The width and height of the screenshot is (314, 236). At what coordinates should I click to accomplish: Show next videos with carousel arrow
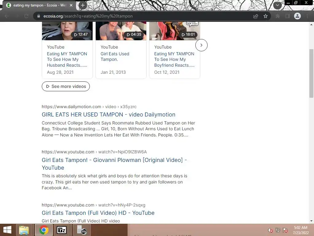pos(201,45)
